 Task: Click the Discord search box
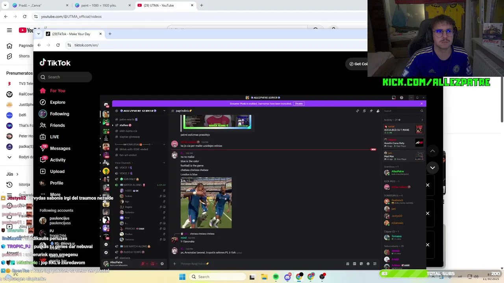tap(403, 111)
